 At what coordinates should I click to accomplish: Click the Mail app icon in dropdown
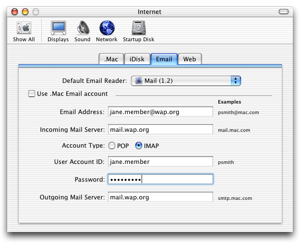139,81
